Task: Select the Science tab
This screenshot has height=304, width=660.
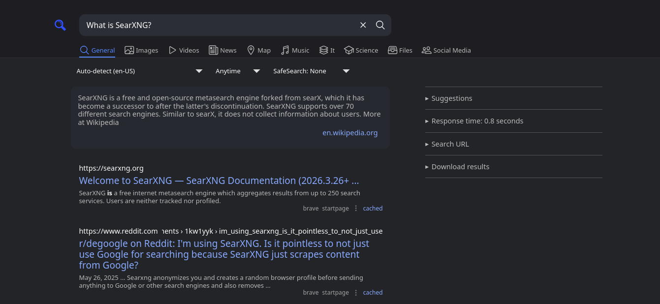Action: pos(361,50)
